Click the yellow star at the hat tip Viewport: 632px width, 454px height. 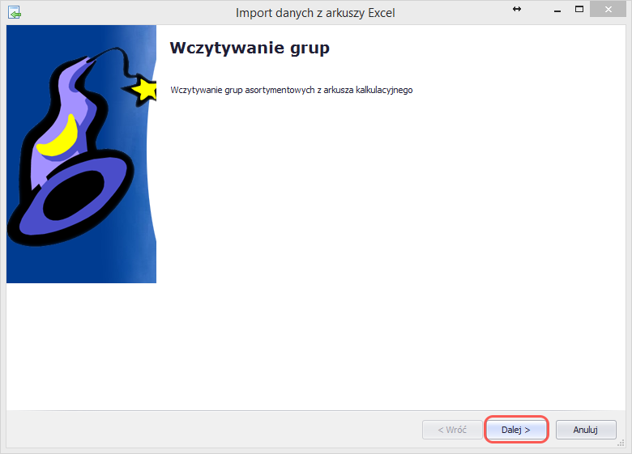[x=146, y=90]
